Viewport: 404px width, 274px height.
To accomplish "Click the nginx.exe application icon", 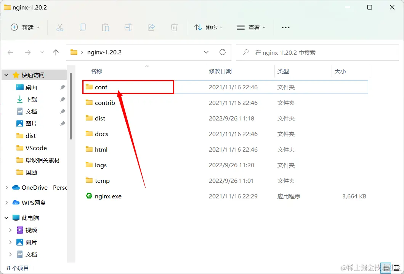I will (89, 196).
